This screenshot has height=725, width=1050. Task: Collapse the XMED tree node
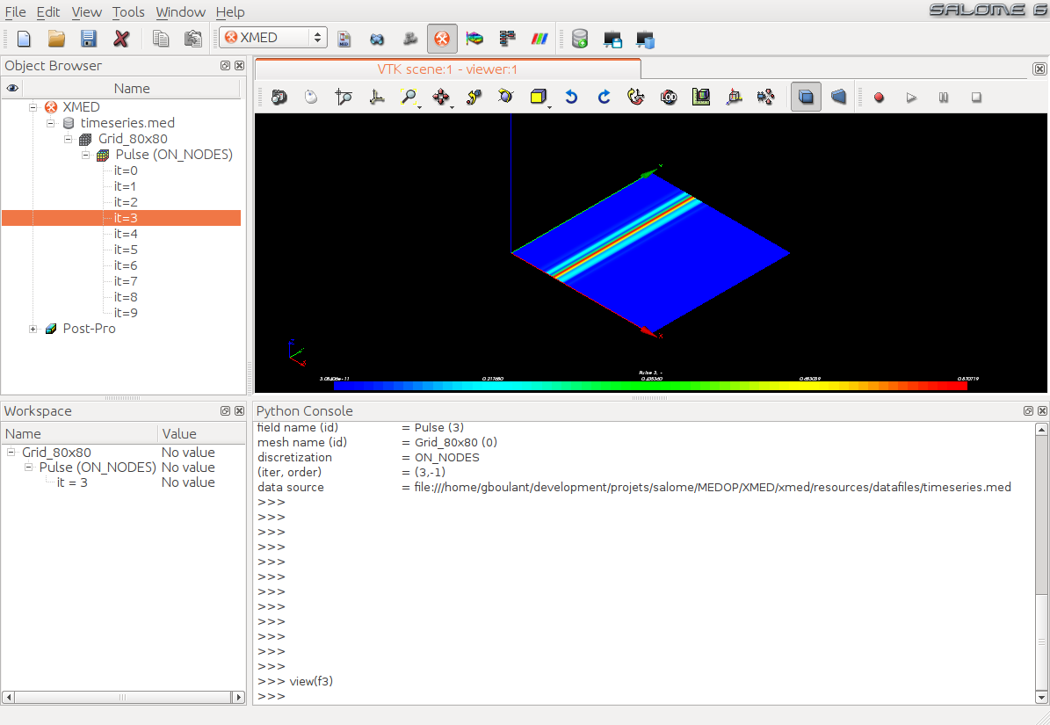pos(33,107)
